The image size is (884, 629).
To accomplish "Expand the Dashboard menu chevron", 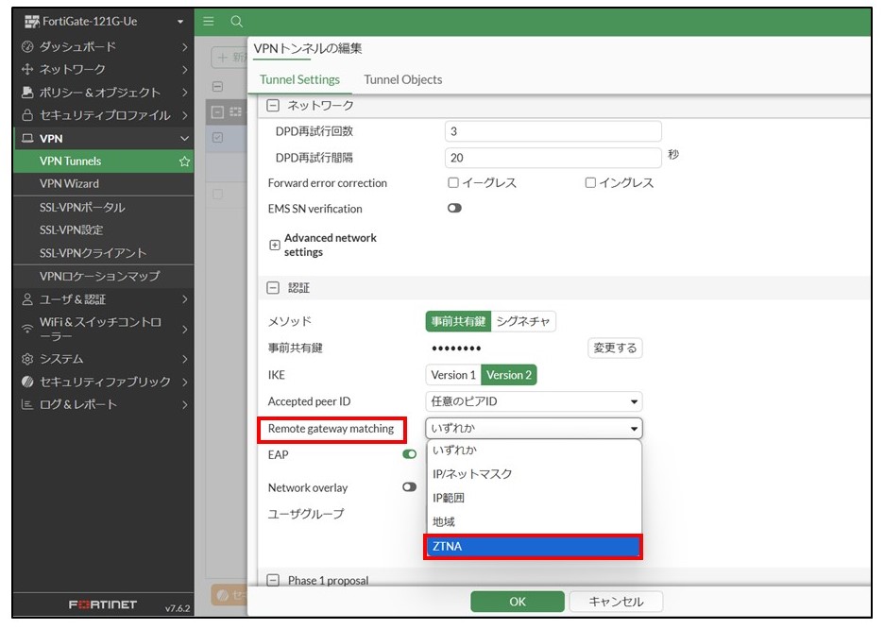I will 184,47.
